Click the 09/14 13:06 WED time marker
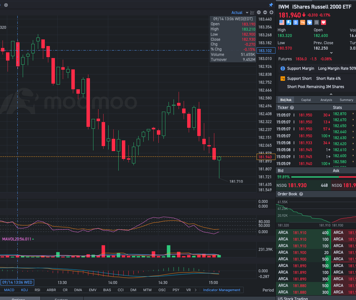Viewport: 356px width, 300px height. [x=17, y=282]
